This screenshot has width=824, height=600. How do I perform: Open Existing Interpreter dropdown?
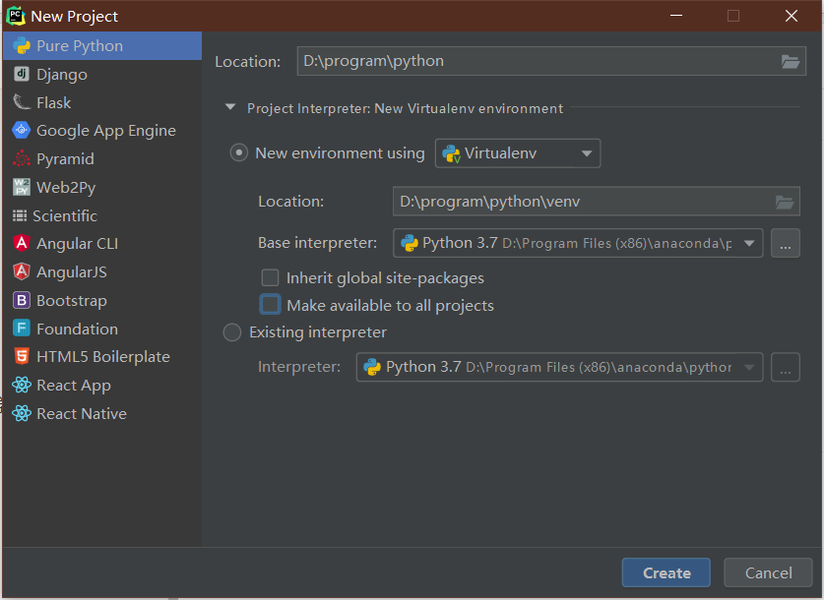(x=559, y=367)
